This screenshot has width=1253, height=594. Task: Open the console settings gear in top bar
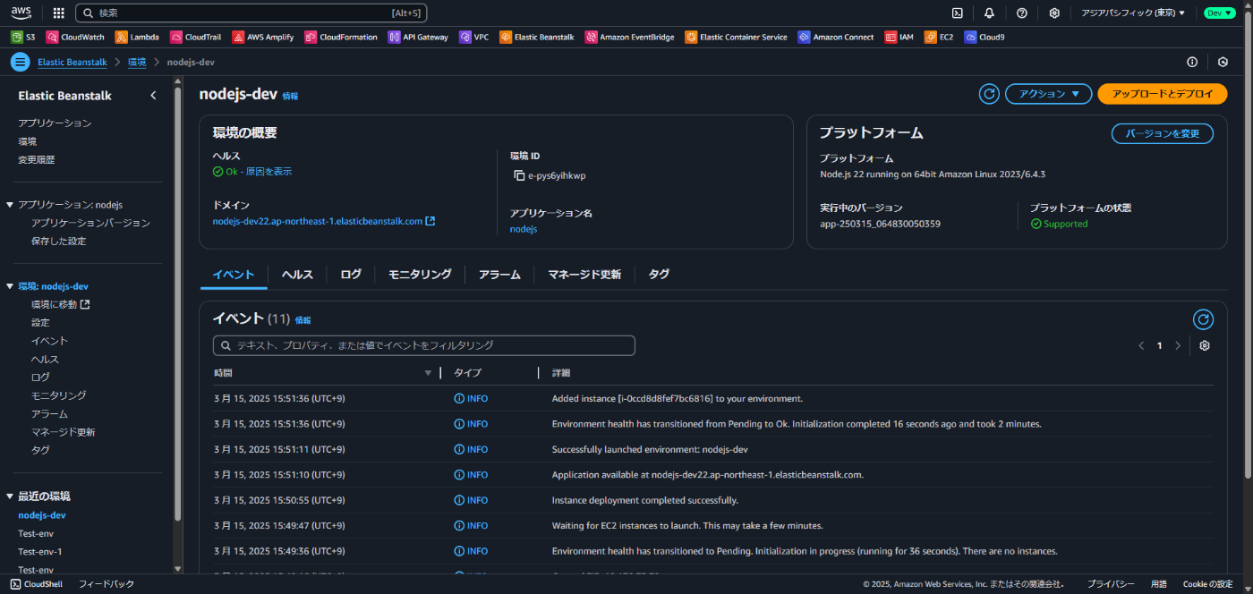click(x=1054, y=13)
